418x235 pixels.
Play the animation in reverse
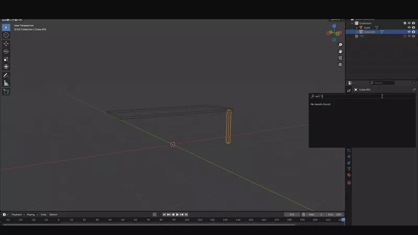(x=173, y=215)
